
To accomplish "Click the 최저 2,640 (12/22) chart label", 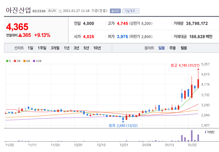I will [x=123, y=126].
